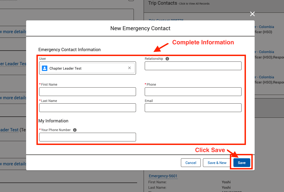Click the Relationship text field
Viewport: 284px width, 192px height.
coord(193,66)
